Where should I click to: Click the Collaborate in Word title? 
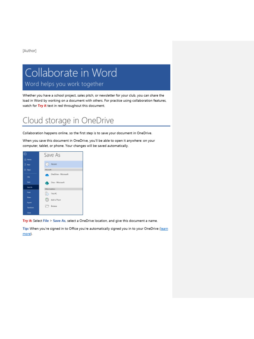click(x=71, y=73)
